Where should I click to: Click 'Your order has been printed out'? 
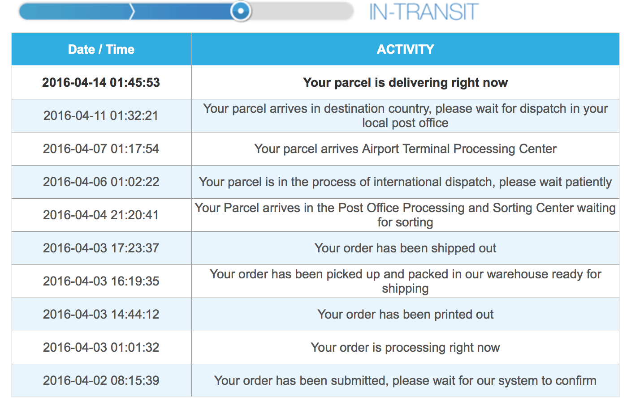405,314
